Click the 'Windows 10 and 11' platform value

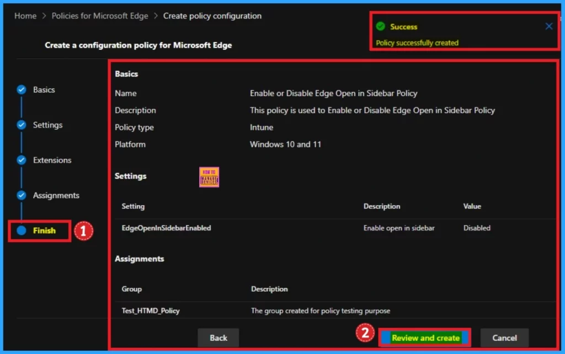click(x=285, y=144)
